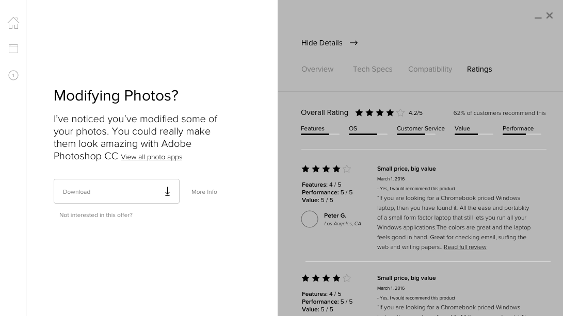This screenshot has height=316, width=563.
Task: Click the download arrow icon
Action: [x=167, y=192]
